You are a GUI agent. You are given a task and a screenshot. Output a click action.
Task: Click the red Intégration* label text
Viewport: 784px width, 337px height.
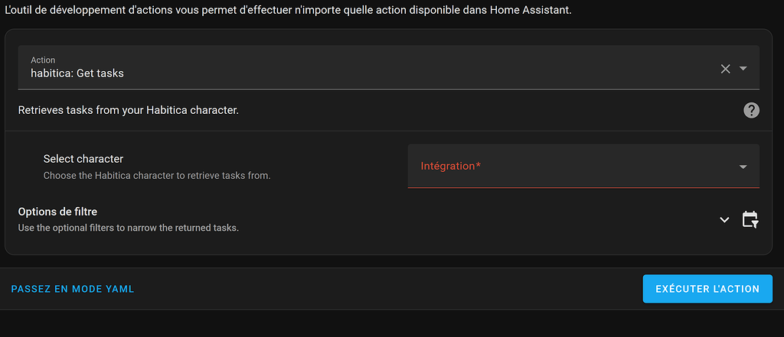click(x=450, y=166)
